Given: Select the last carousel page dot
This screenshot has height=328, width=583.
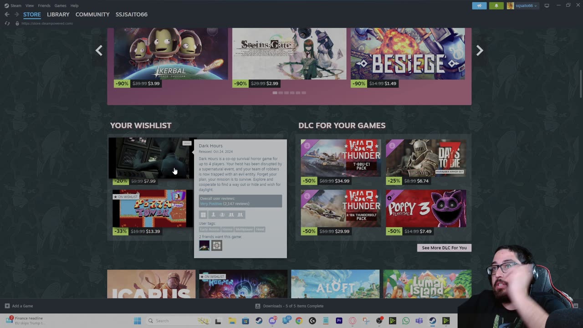Looking at the screenshot, I should 304,93.
